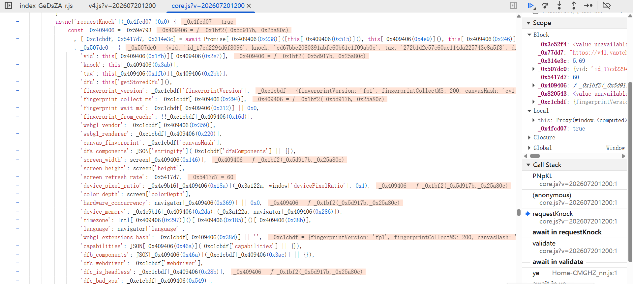
Task: Click the debugger sidebar vertical scrollbar
Action: (x=630, y=172)
